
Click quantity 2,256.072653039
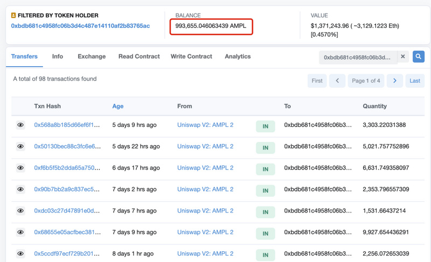386,253
